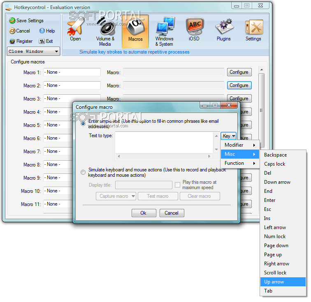Click text box scroll left arrow
The height and width of the screenshot is (302, 311).
pyautogui.click(x=119, y=157)
